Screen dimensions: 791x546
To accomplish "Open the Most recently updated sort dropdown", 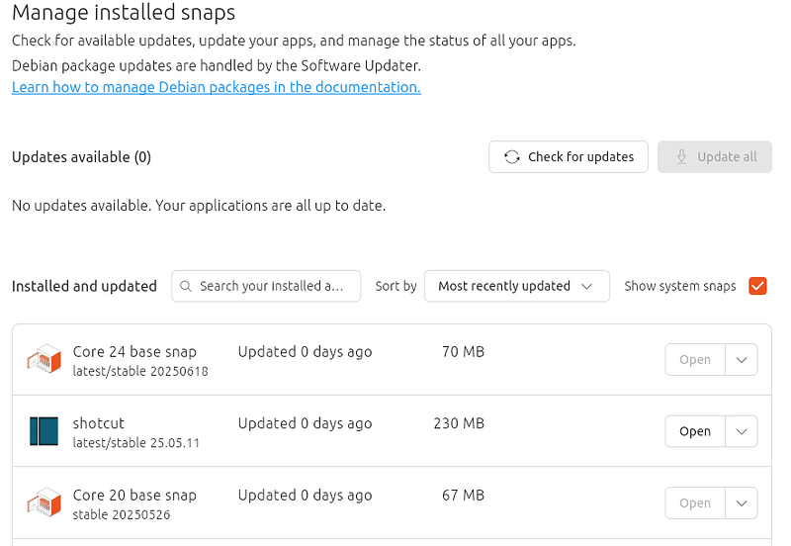I will (515, 286).
